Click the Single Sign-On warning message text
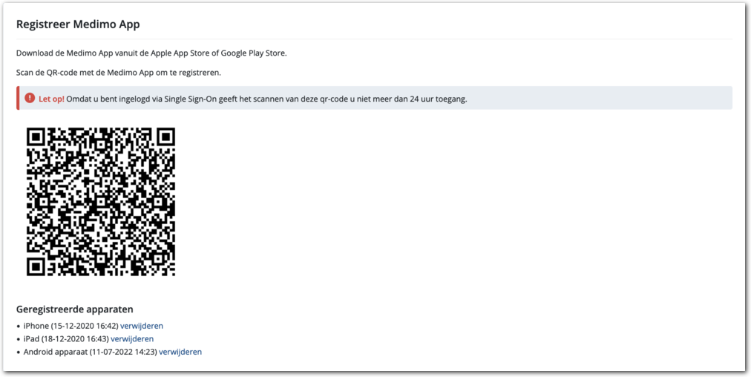 tap(267, 99)
